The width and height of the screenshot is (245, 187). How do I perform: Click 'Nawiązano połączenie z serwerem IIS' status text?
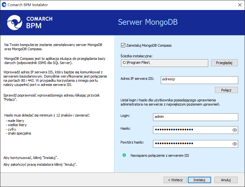(x=160, y=155)
